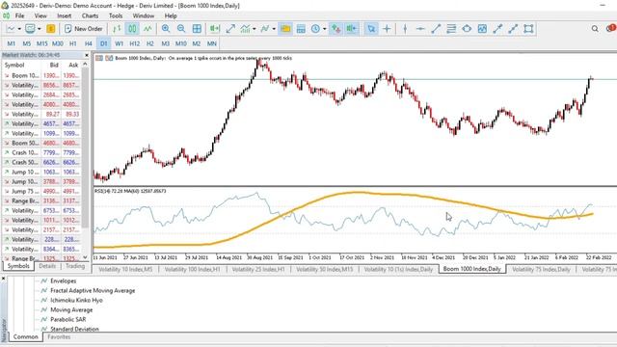
Task: Select Ichimoku Kinko Hyo indicator
Action: 76,300
